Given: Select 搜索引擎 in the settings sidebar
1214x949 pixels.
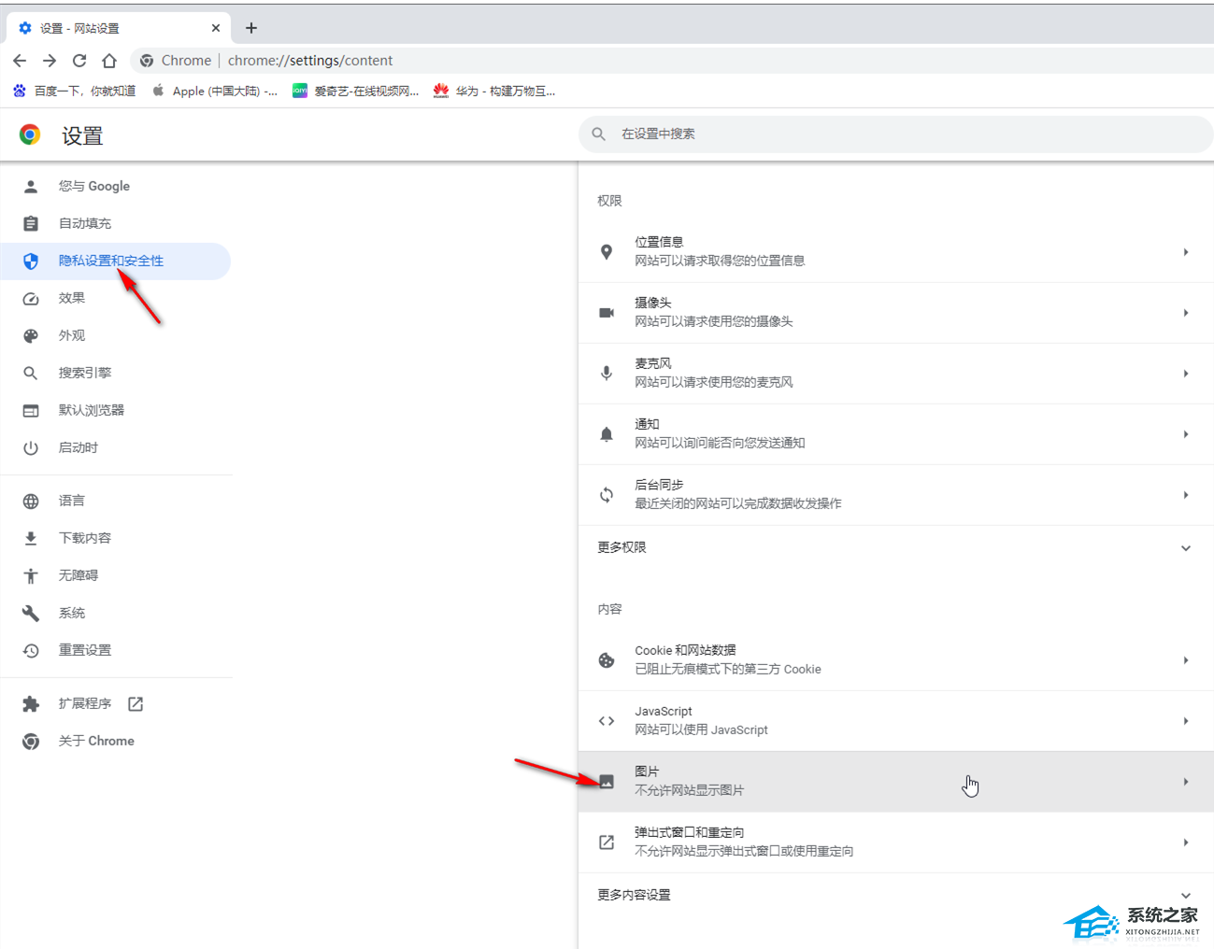Looking at the screenshot, I should pos(85,373).
